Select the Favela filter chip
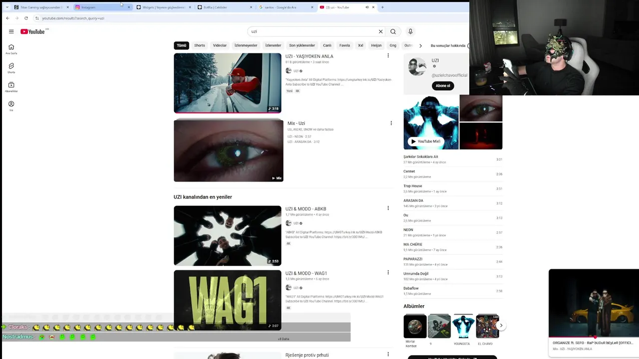 tap(344, 45)
